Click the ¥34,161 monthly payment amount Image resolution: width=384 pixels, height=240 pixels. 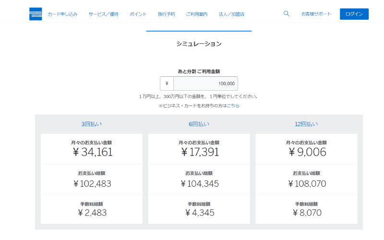(91, 152)
